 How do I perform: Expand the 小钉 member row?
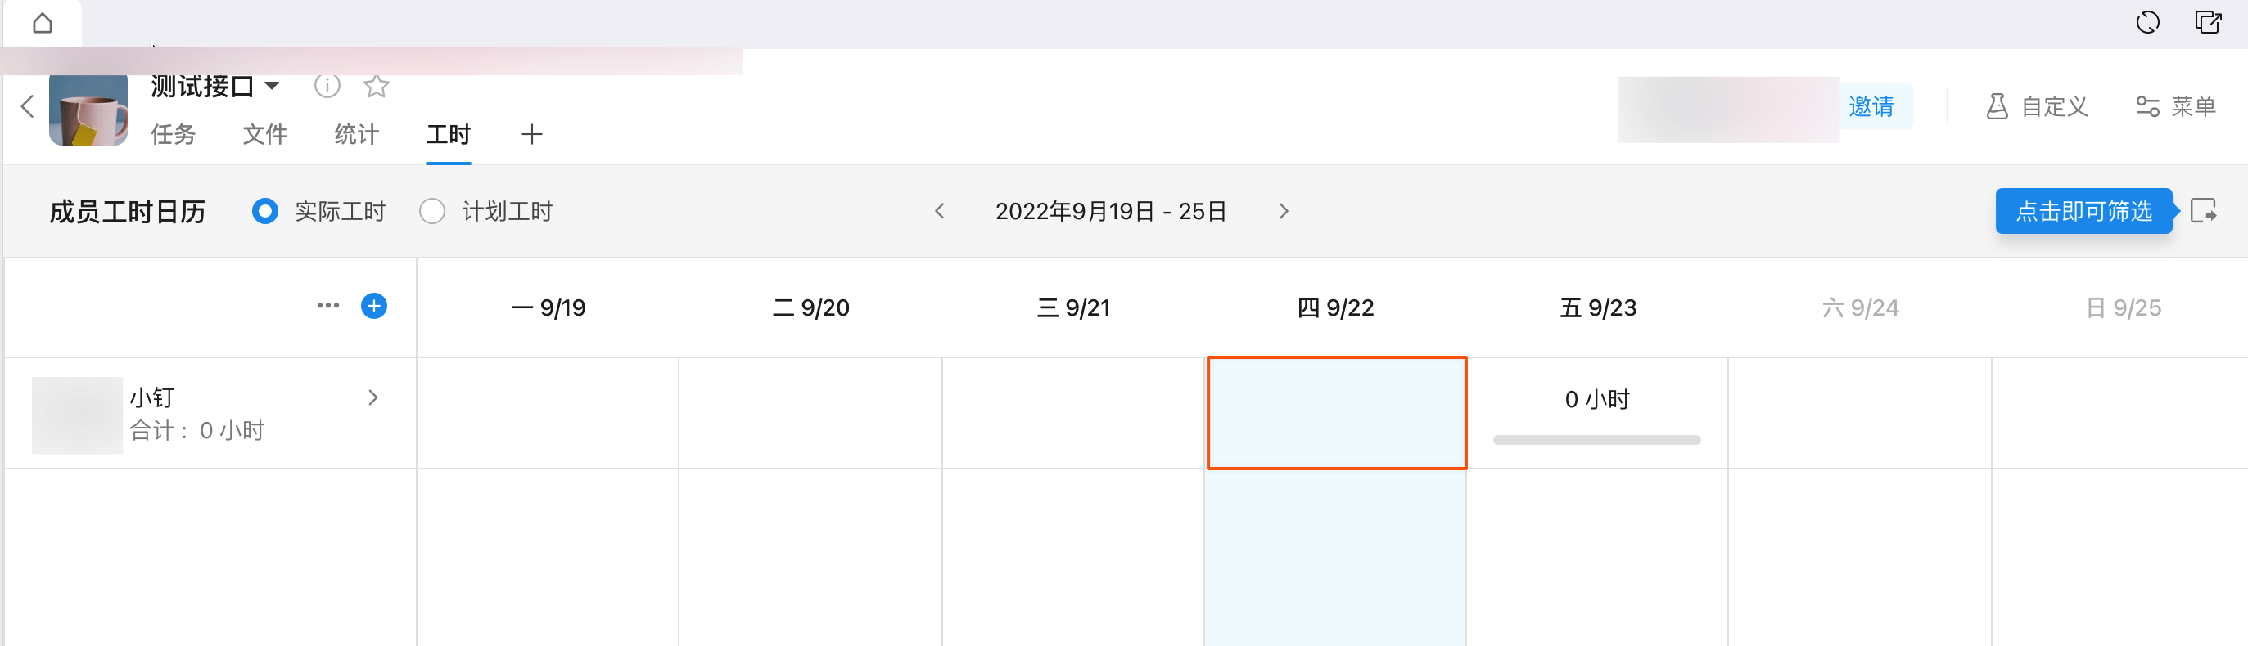point(372,397)
